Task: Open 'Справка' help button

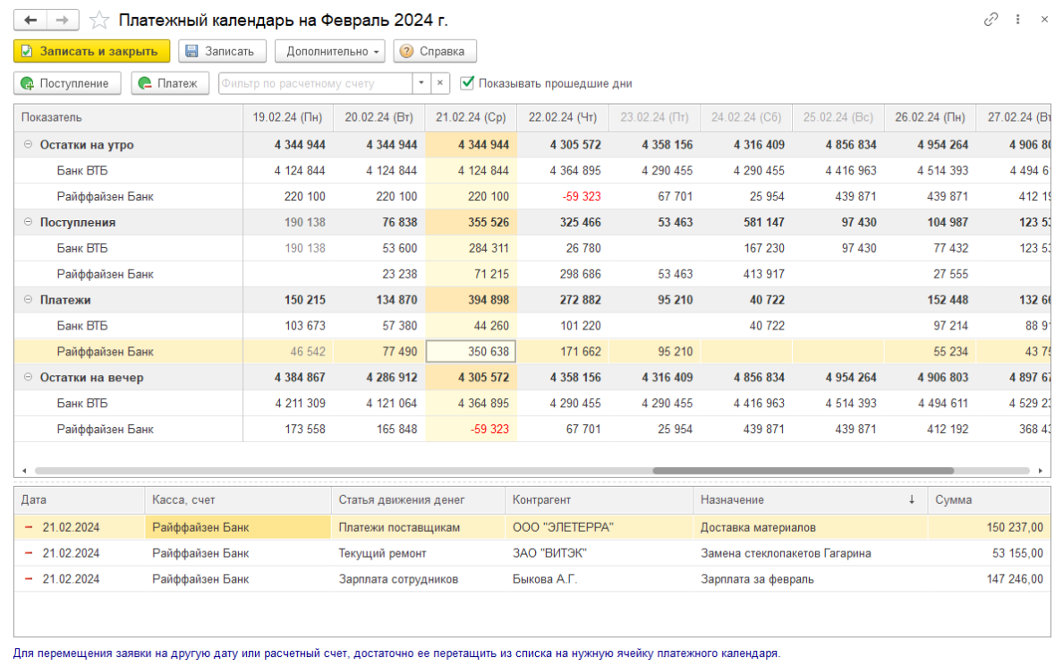Action: pos(434,52)
